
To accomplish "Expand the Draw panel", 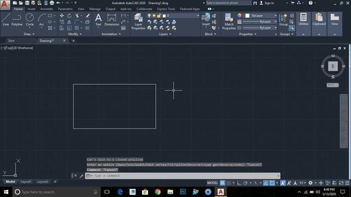I will pyautogui.click(x=29, y=34).
